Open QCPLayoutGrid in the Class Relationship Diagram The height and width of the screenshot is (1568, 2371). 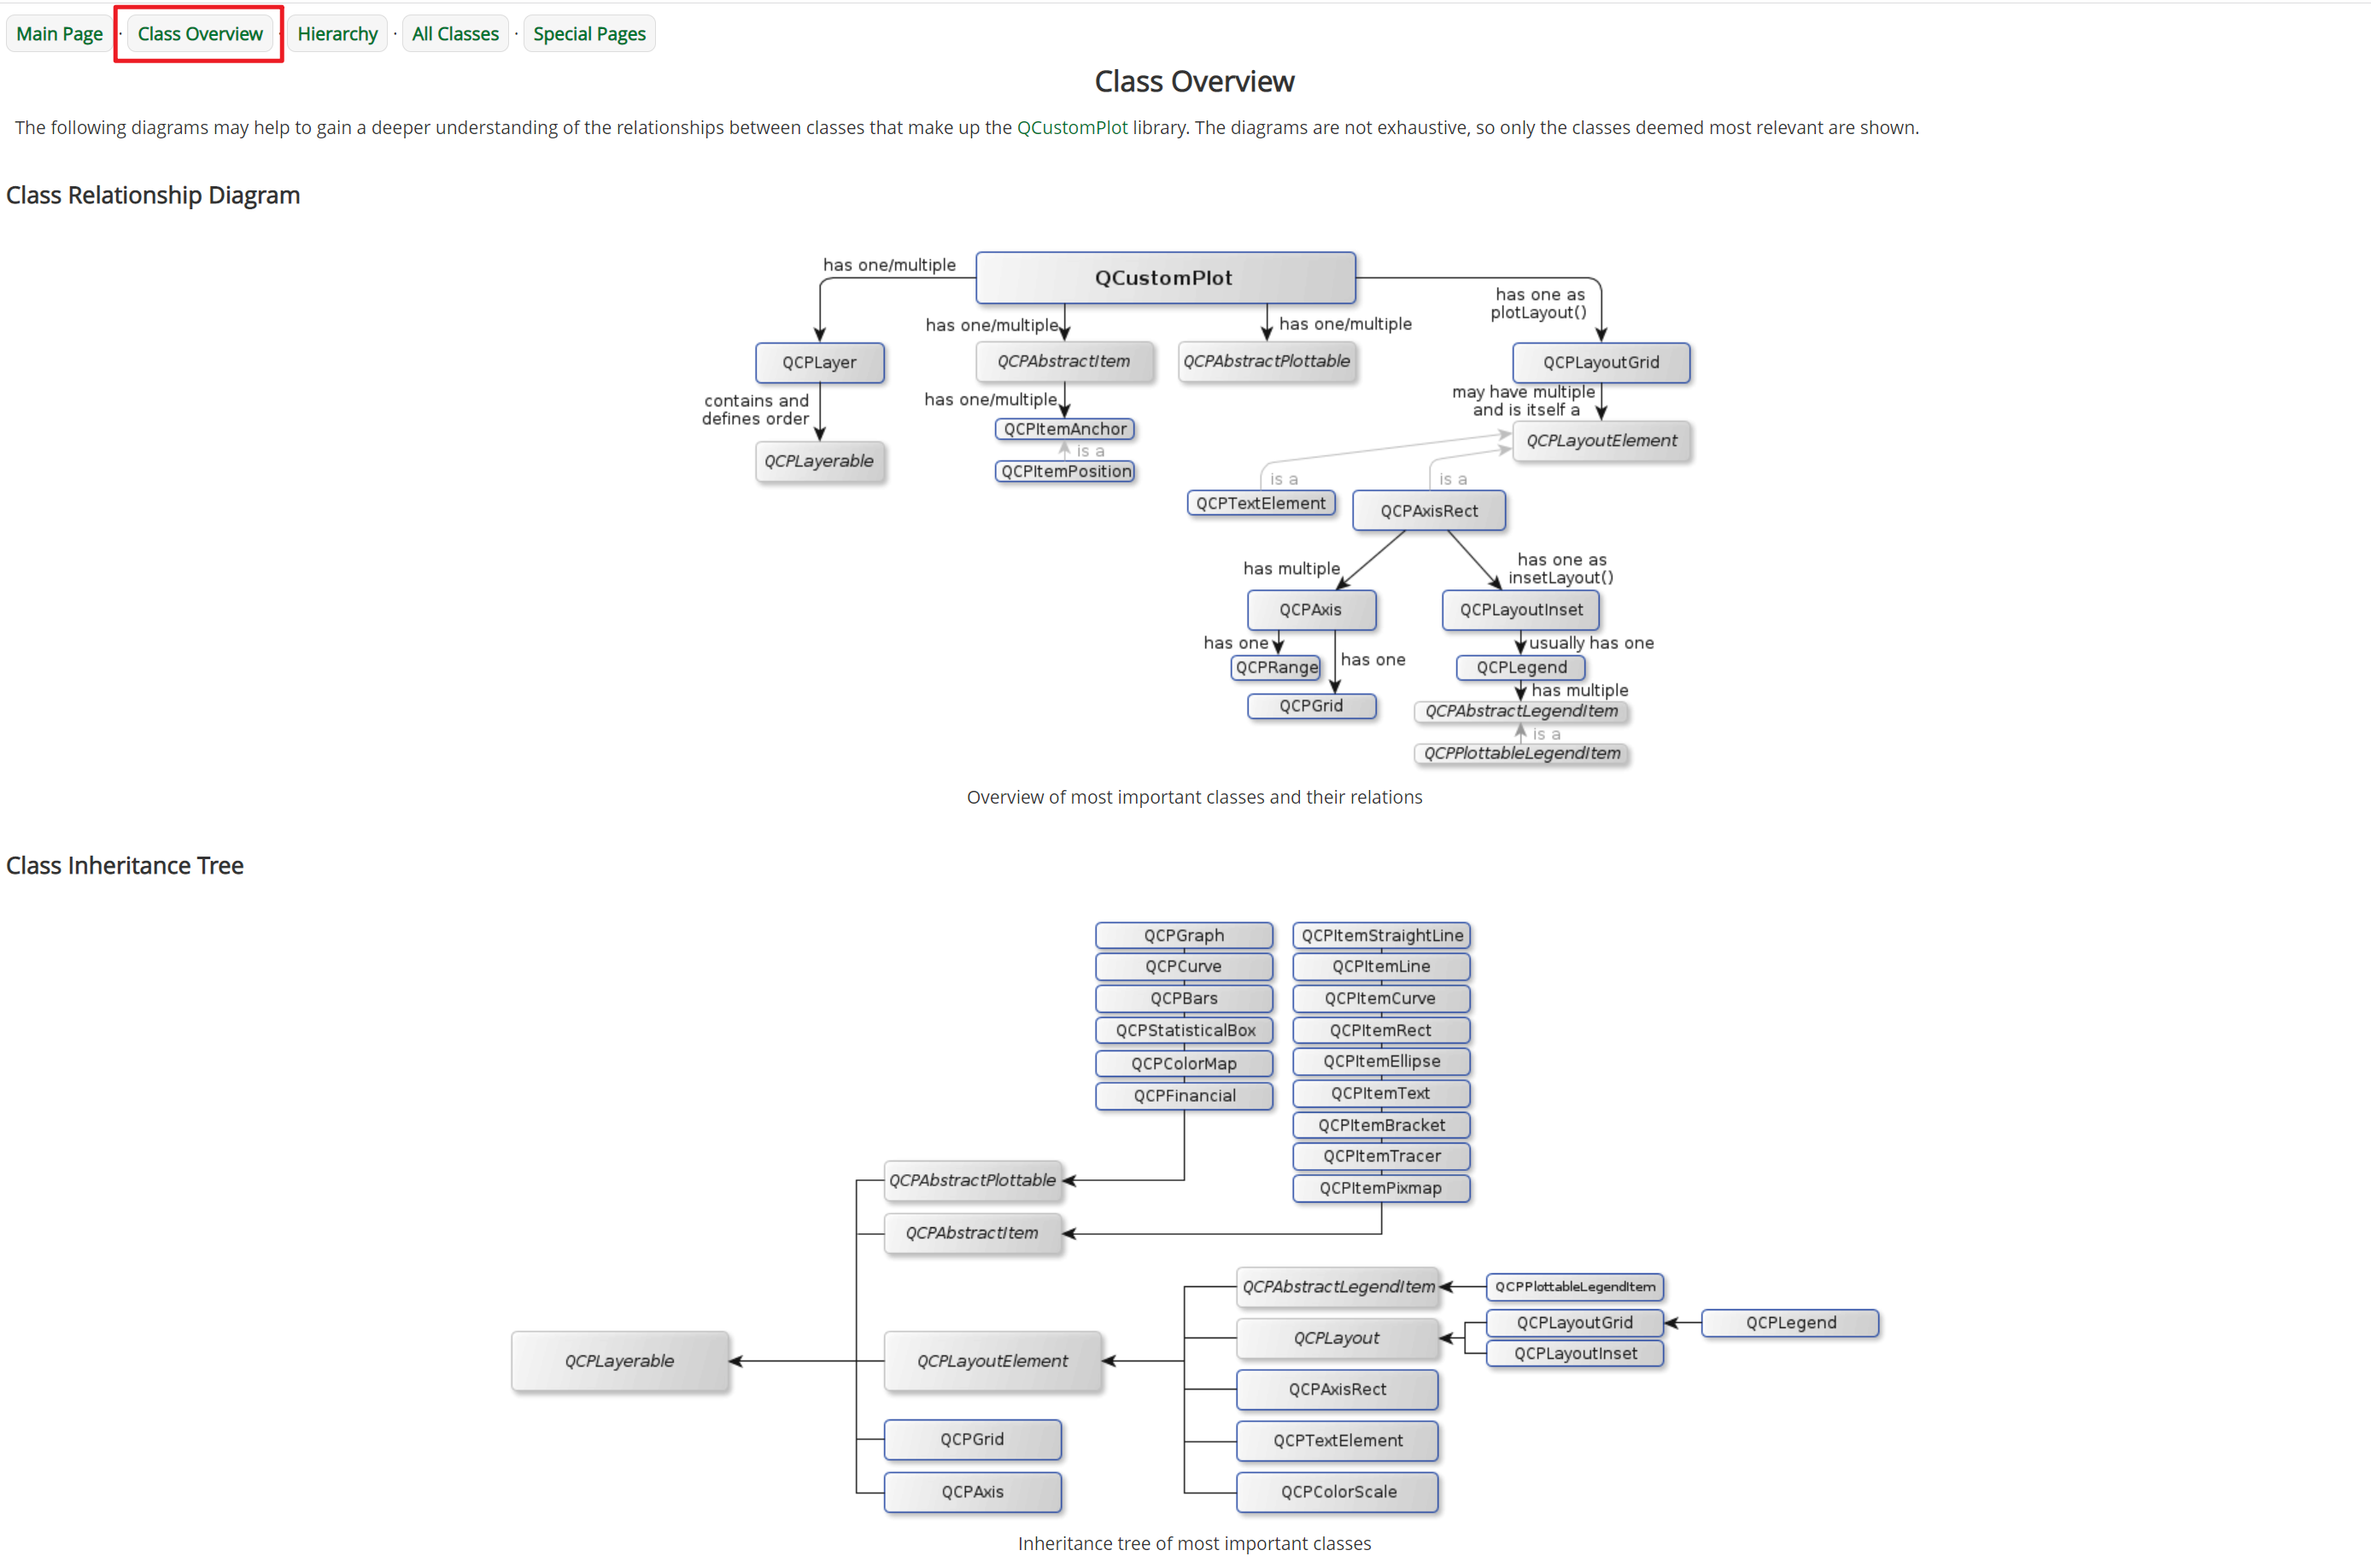1601,362
